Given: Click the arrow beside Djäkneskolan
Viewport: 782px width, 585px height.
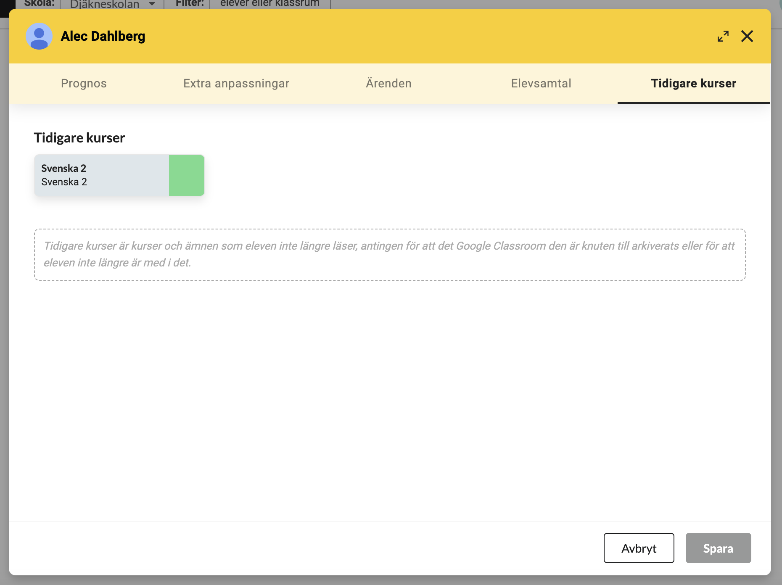Looking at the screenshot, I should [x=152, y=4].
